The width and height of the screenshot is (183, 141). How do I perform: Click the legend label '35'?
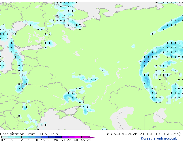69,140
